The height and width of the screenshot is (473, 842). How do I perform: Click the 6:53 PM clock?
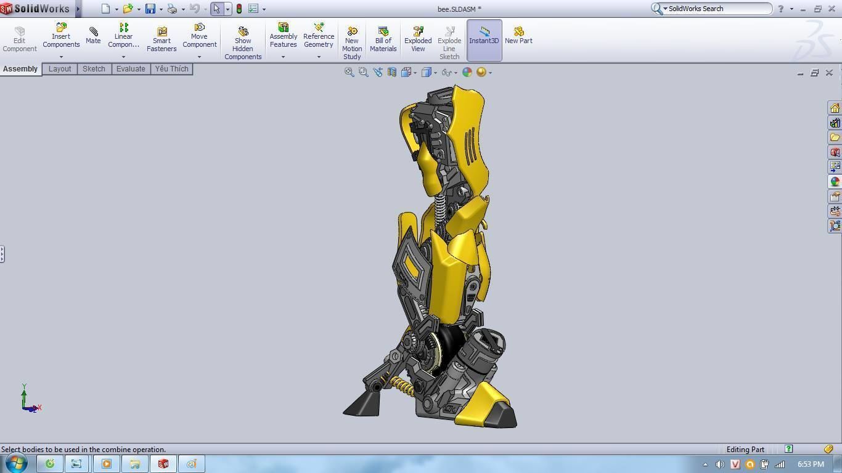click(811, 464)
